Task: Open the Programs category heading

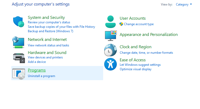Action: click(37, 70)
